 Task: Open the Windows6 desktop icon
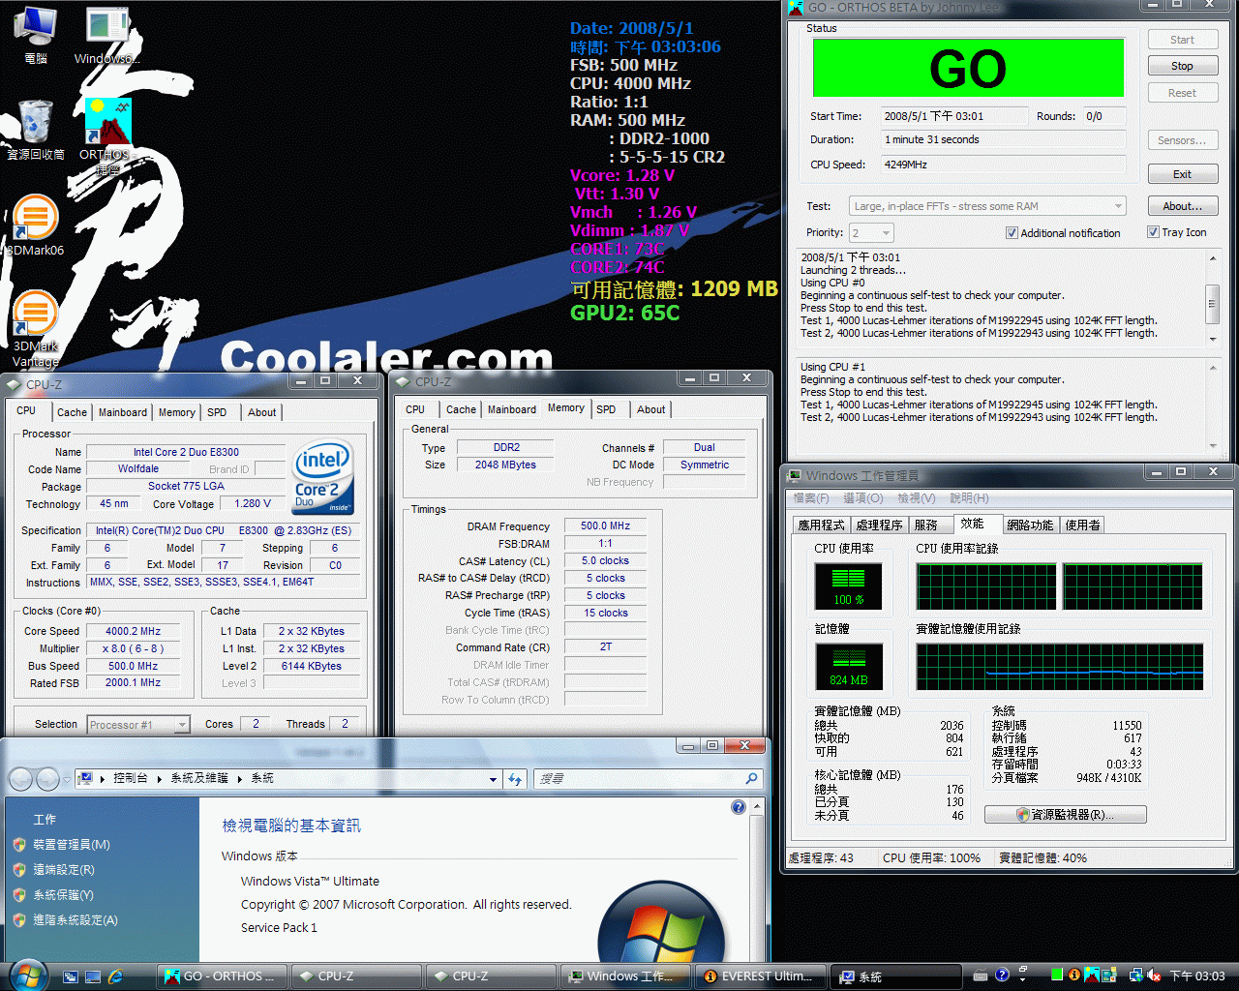pos(106,34)
